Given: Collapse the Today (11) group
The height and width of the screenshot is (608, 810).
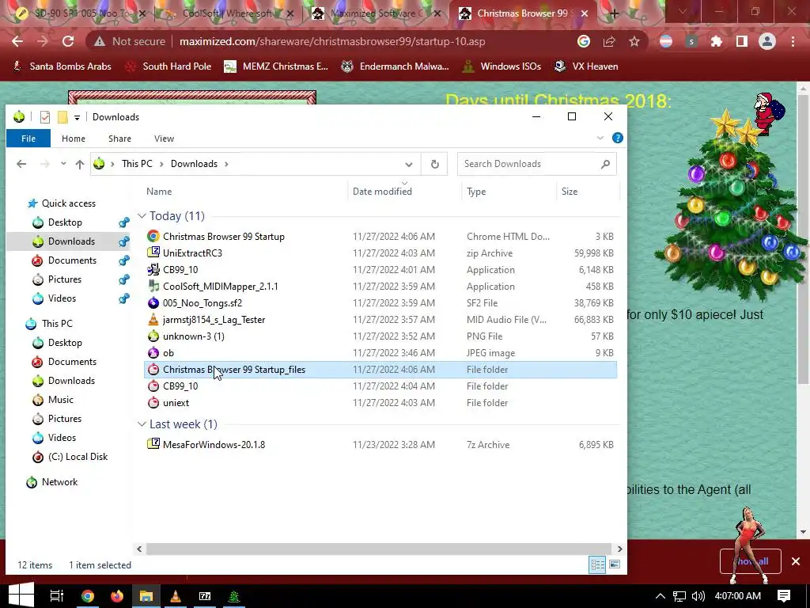Looking at the screenshot, I should [x=142, y=215].
